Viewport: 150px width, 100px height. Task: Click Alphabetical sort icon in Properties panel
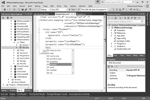click(112, 66)
